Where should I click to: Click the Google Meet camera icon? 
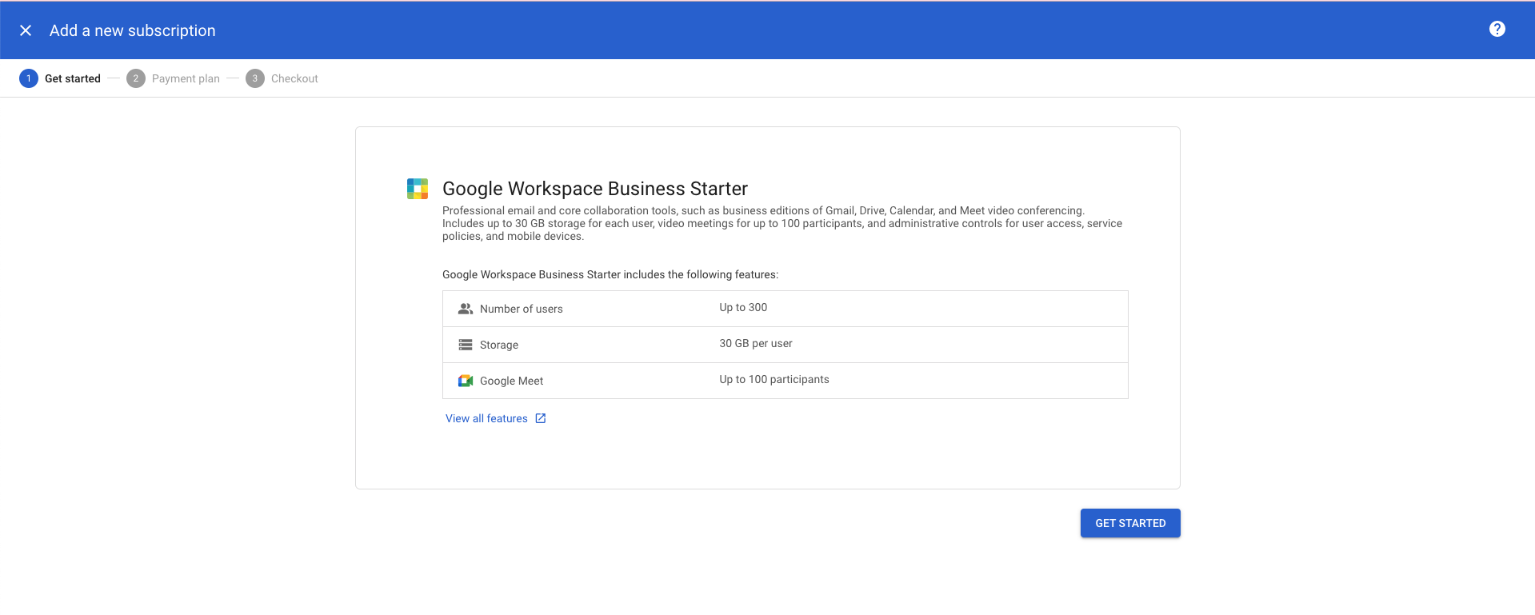[x=466, y=381]
